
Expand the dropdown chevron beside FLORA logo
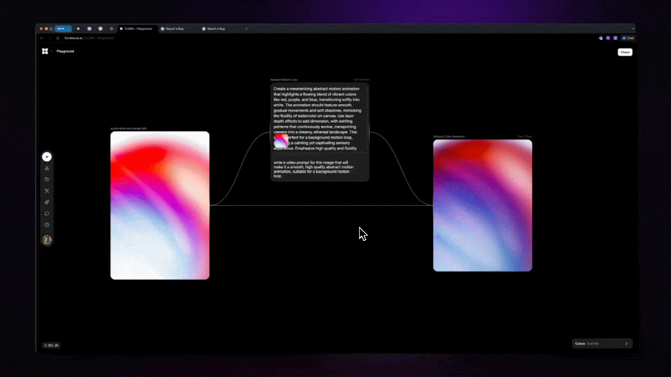click(51, 51)
